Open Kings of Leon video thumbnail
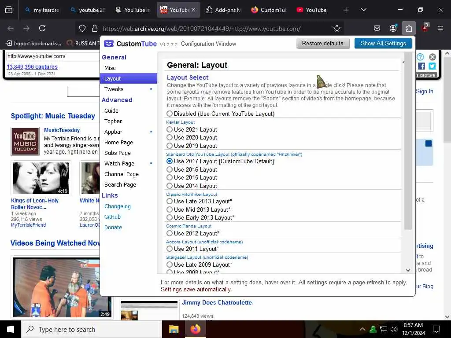This screenshot has height=338, width=451. [x=41, y=178]
